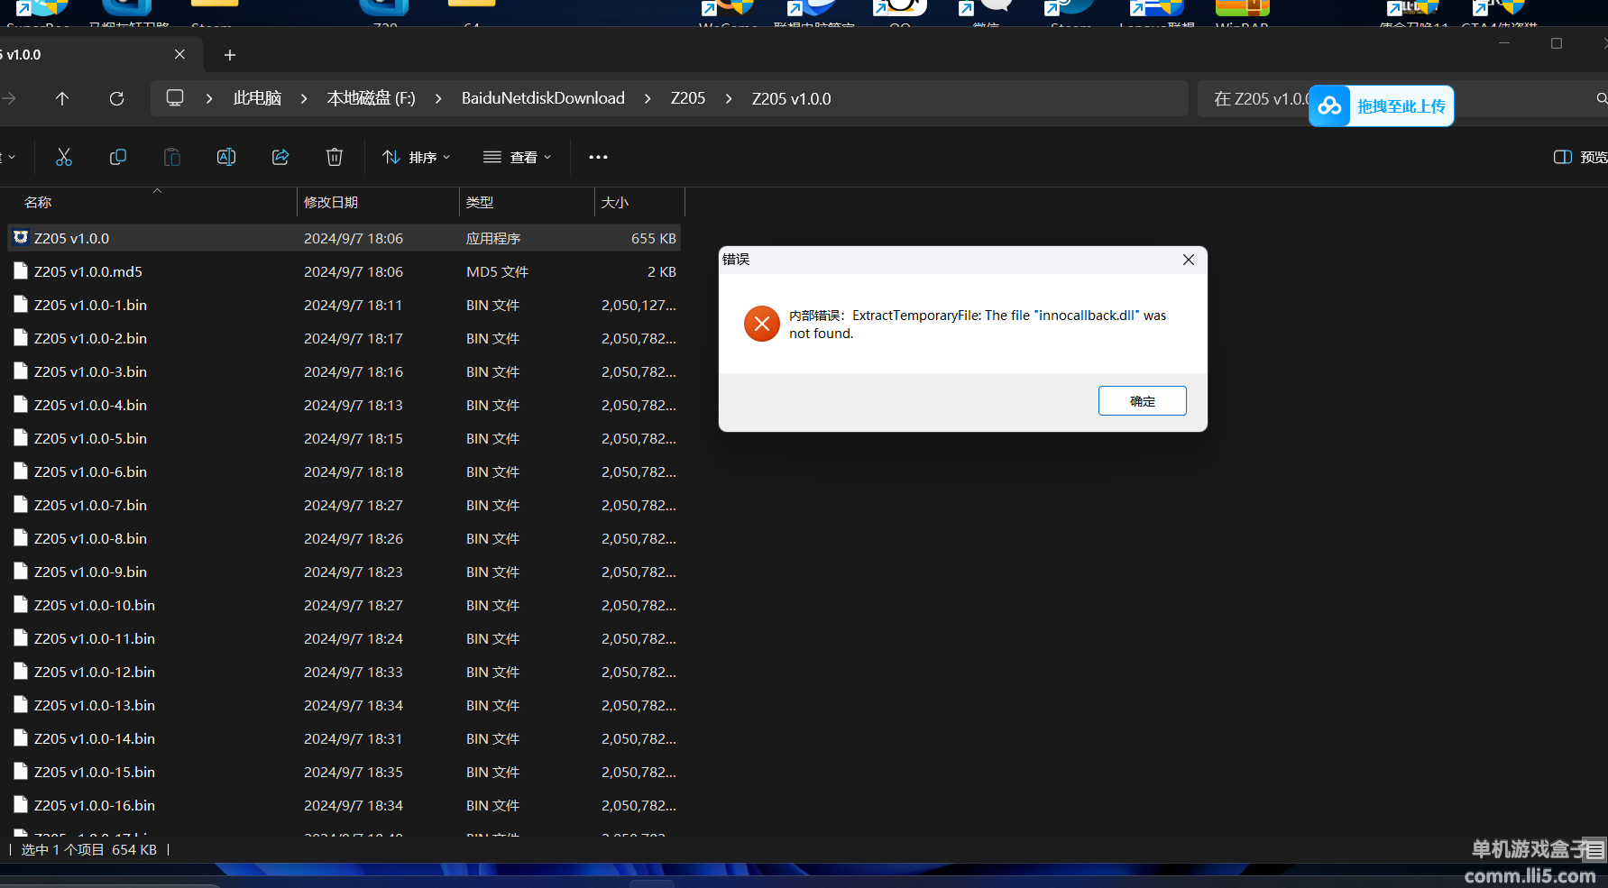Click the 2024/9/7 18:06 date of Z205 v1.0.0.md5

click(x=354, y=271)
